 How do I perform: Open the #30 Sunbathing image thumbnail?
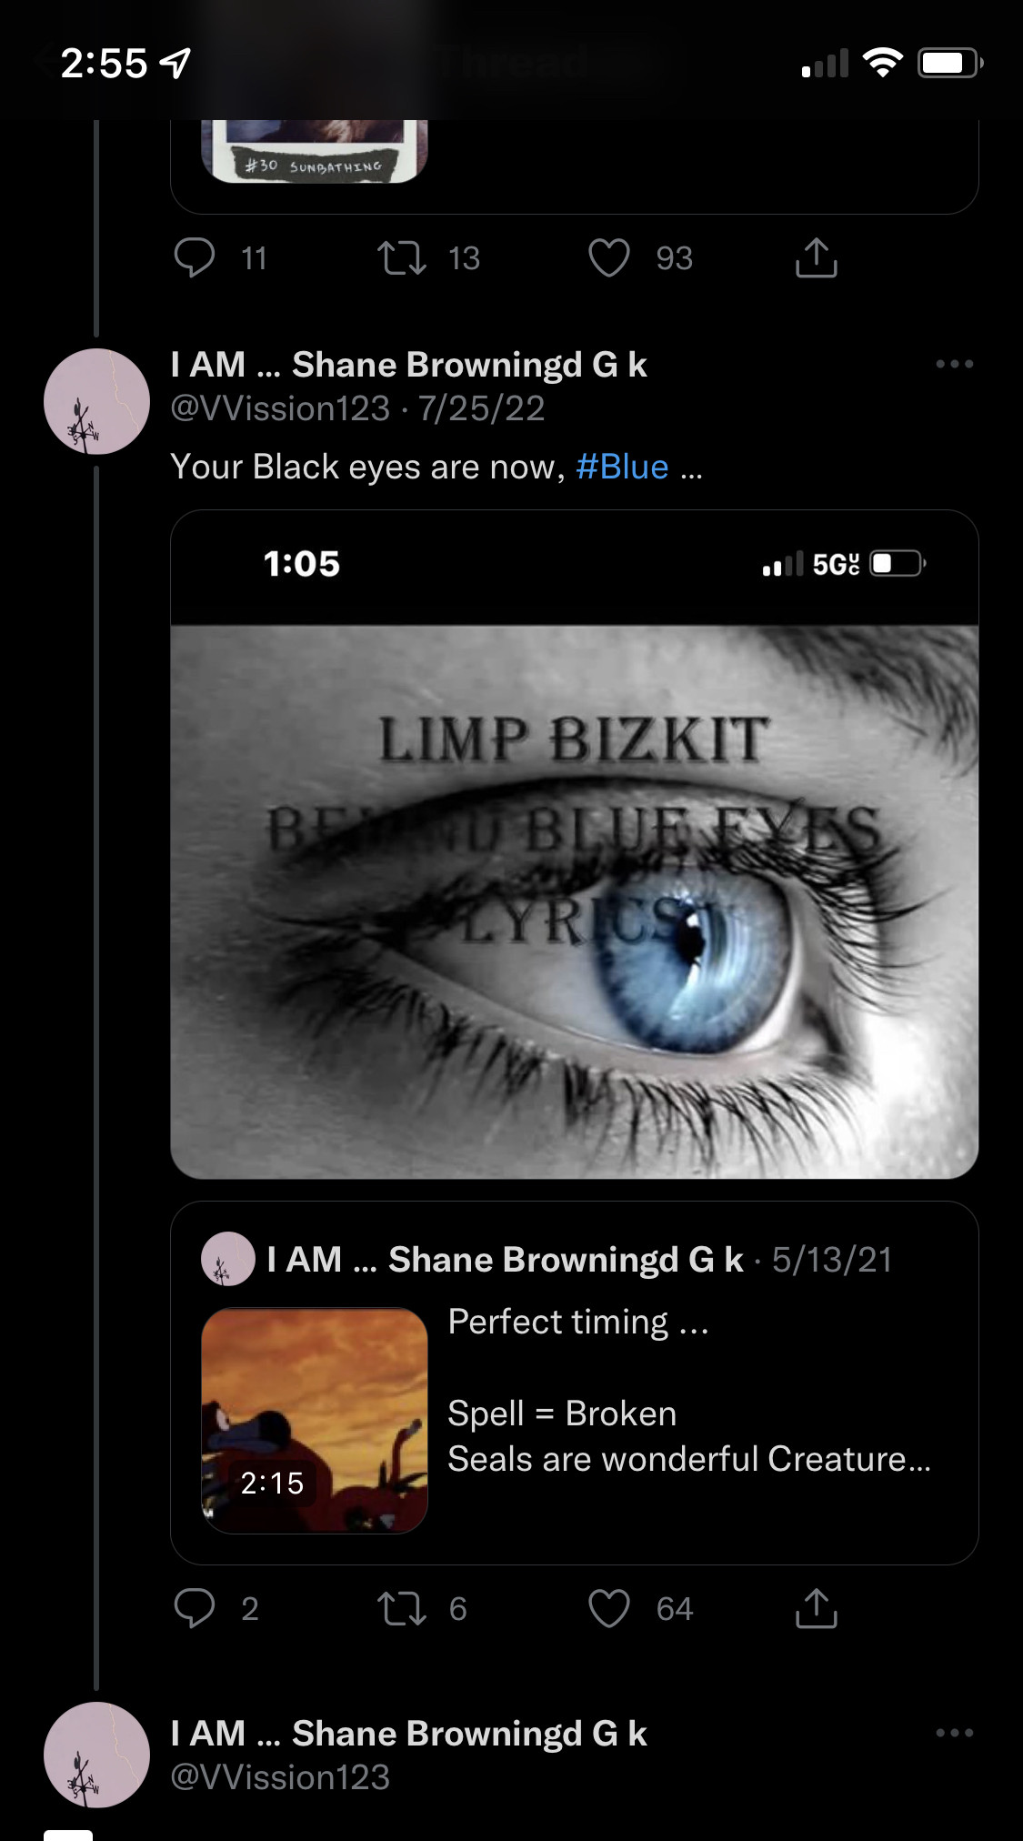(x=315, y=151)
